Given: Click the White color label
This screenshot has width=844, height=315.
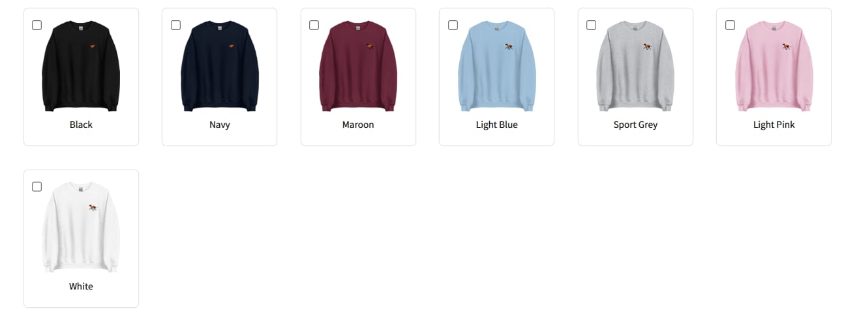Looking at the screenshot, I should point(81,286).
